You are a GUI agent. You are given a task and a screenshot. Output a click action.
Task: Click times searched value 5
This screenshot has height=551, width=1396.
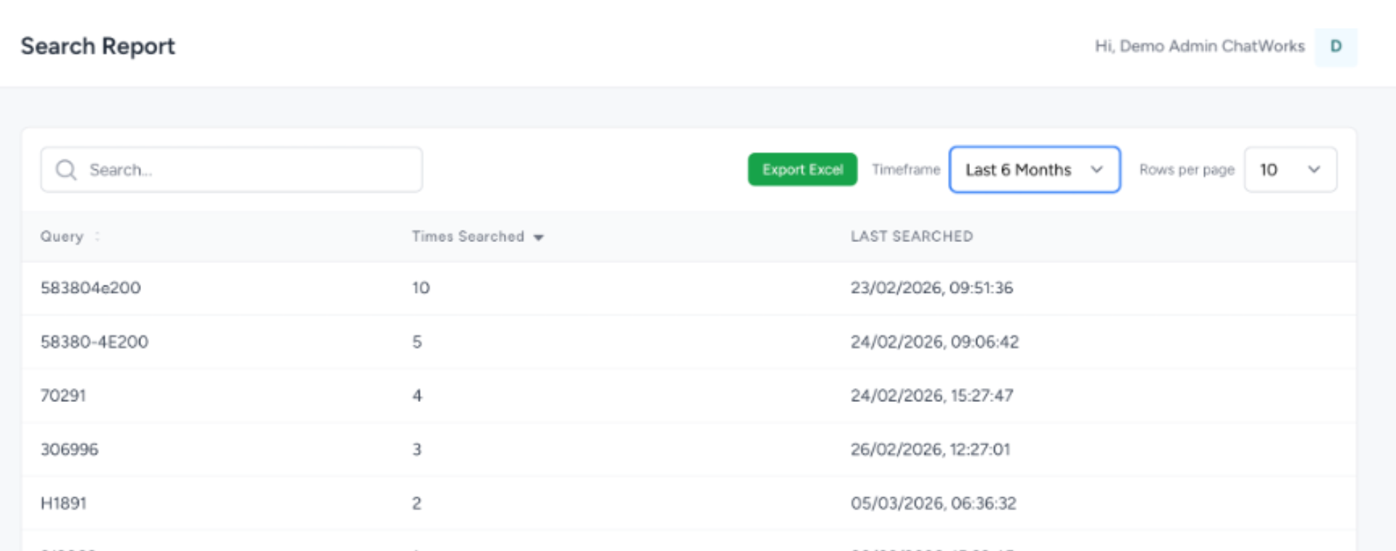[417, 342]
